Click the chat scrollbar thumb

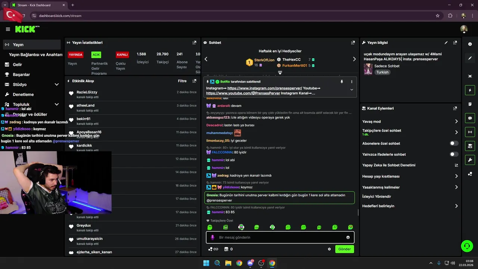[x=358, y=213]
